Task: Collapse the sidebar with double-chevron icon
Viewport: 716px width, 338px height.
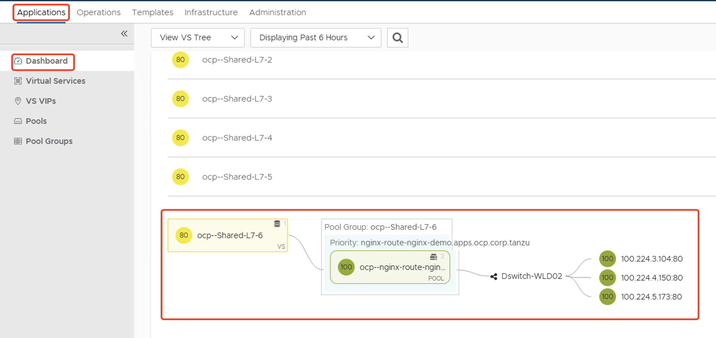Action: pos(124,34)
